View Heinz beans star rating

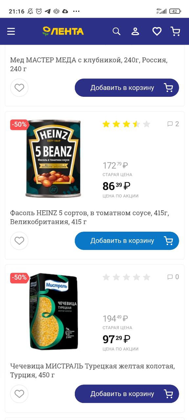tap(126, 124)
